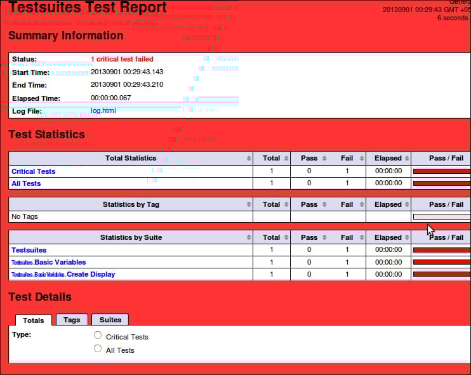Click the Summary Information heading
Viewport: 471px width, 375px height.
click(x=66, y=36)
